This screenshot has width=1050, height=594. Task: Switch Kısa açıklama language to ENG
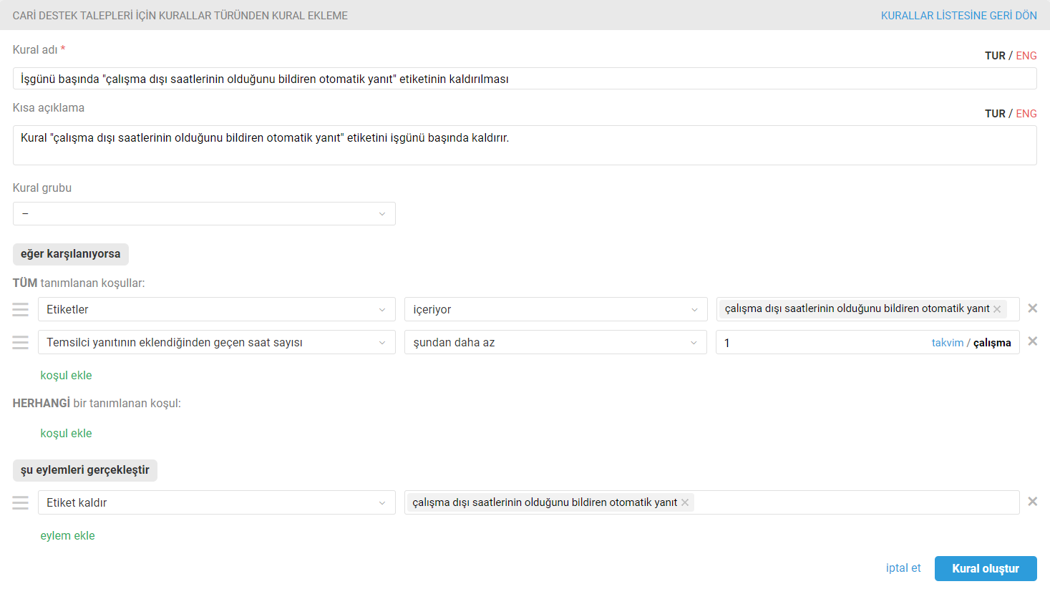[1026, 114]
